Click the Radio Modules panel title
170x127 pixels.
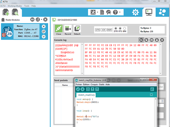coord(13,20)
